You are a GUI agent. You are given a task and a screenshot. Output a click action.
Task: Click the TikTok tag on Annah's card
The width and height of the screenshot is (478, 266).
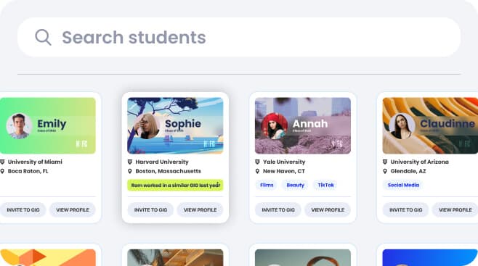[325, 185]
